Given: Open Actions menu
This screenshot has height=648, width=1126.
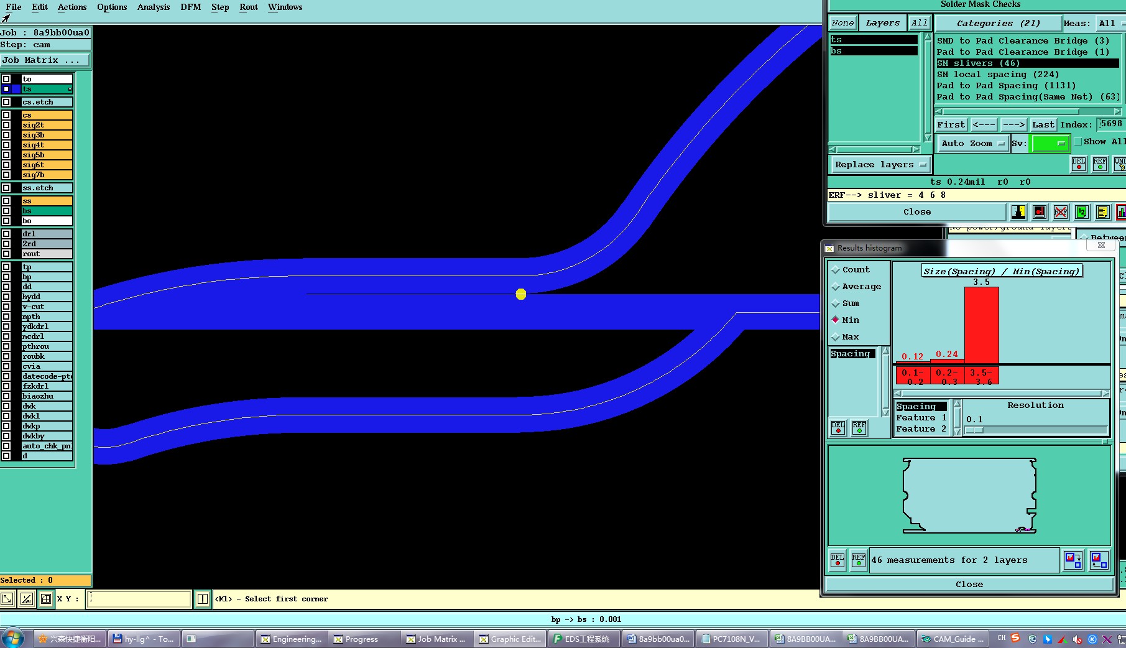Looking at the screenshot, I should point(72,7).
